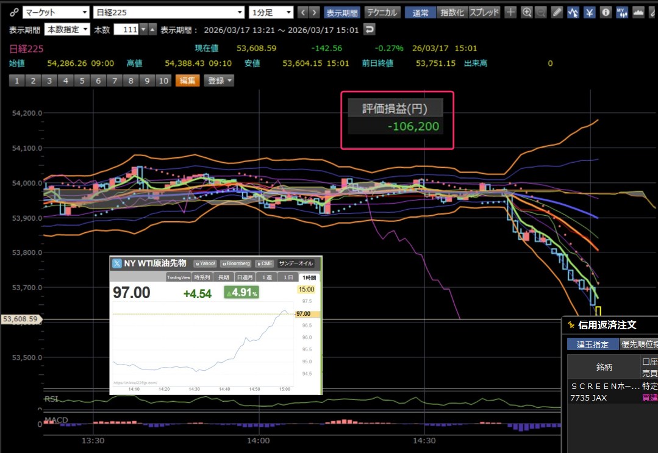Click the chain link icon
658x453 pixels.
[x=13, y=12]
